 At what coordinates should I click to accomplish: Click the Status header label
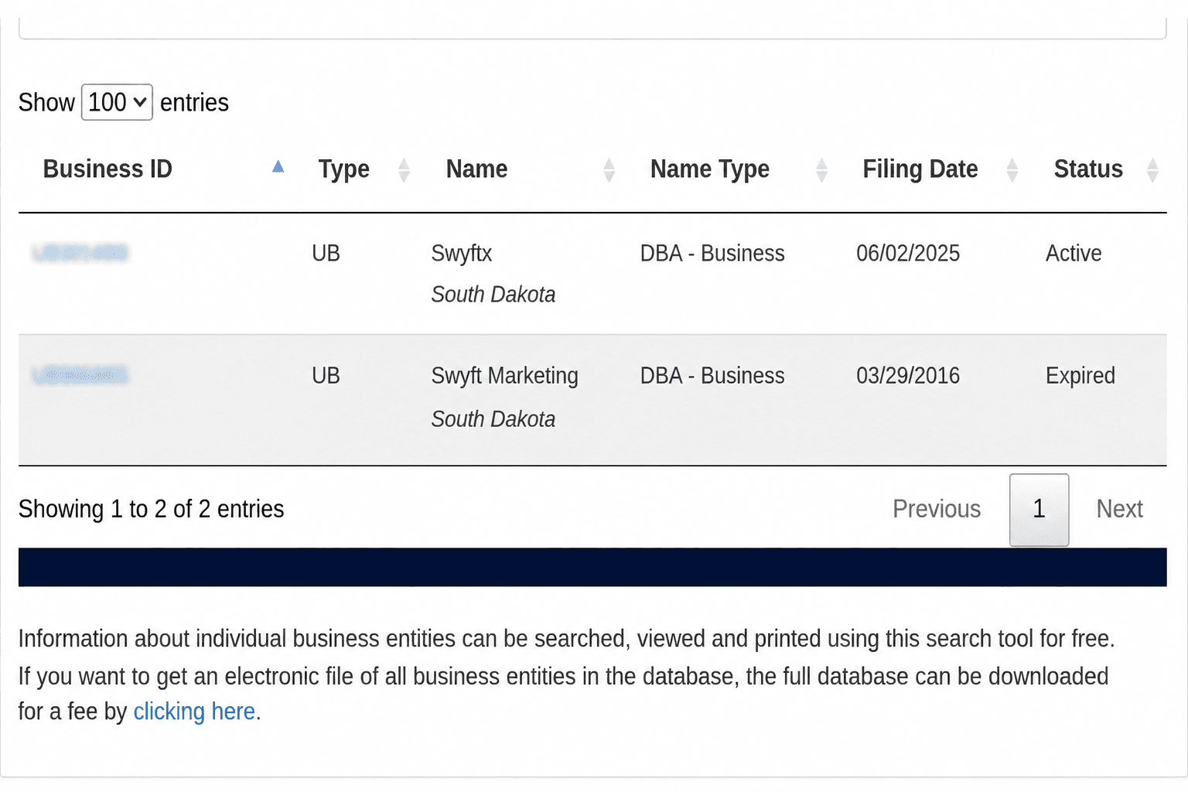point(1088,169)
